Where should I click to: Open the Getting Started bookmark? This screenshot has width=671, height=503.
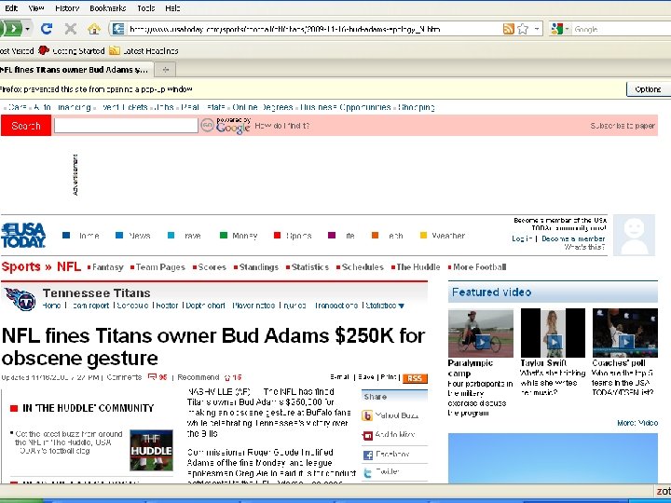coord(72,50)
